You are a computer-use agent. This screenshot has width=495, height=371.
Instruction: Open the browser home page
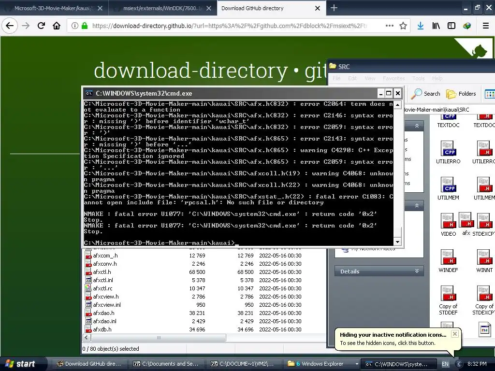[57, 26]
